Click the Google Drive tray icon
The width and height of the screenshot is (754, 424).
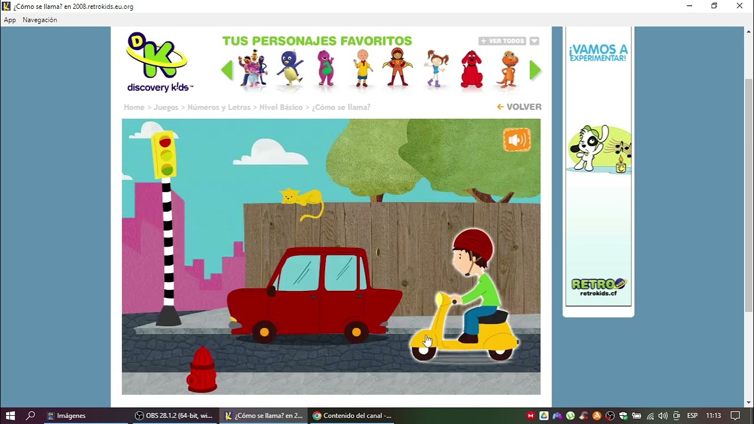[x=544, y=416]
